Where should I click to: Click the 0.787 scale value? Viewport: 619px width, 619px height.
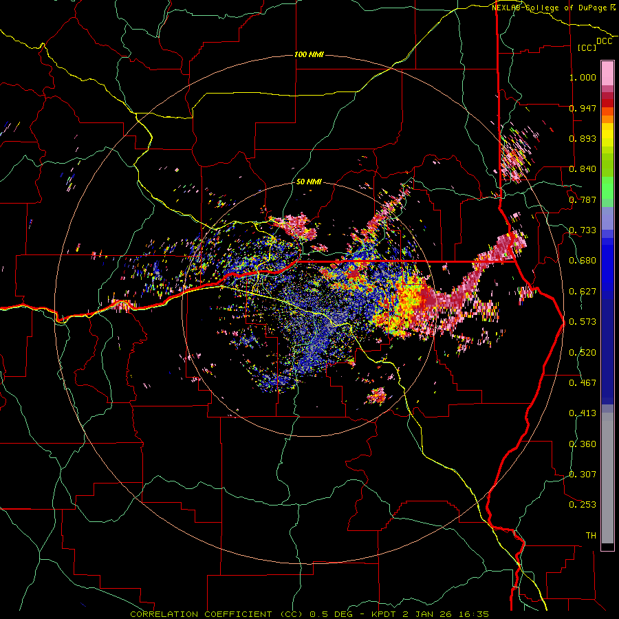click(x=583, y=199)
